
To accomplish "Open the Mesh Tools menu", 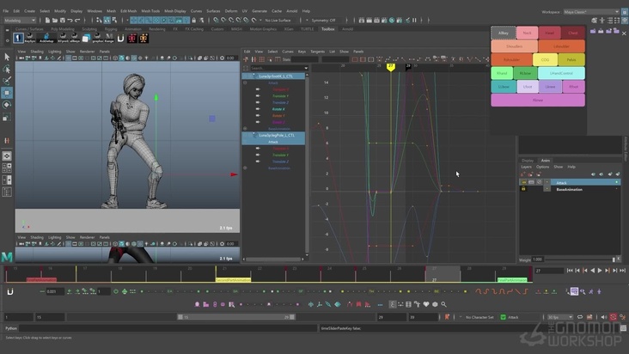I will [x=150, y=11].
